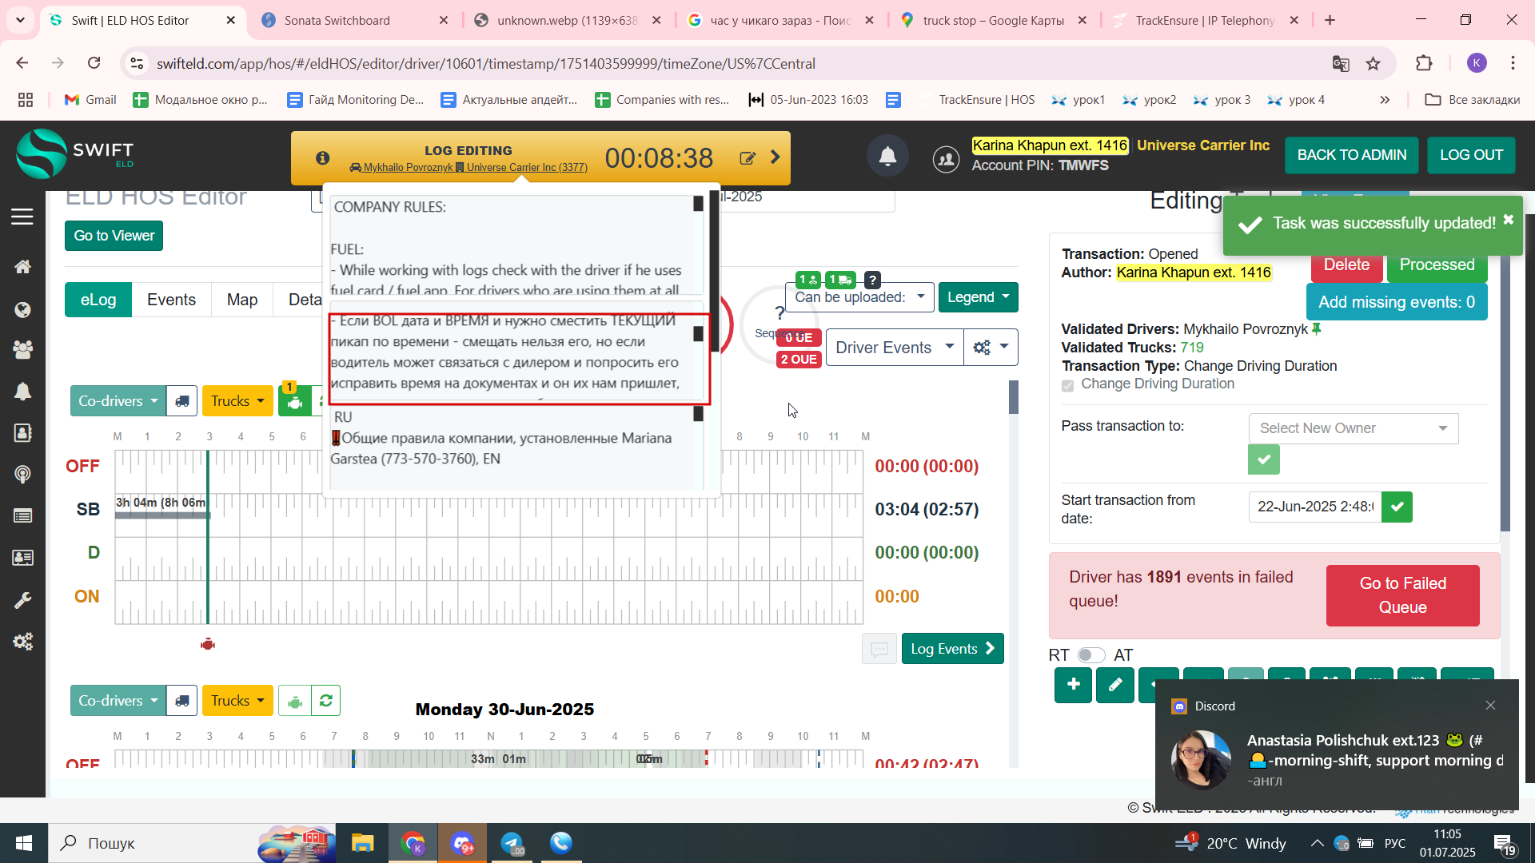Open the ID card sidebar icon
This screenshot has height=863, width=1535.
coord(22,557)
